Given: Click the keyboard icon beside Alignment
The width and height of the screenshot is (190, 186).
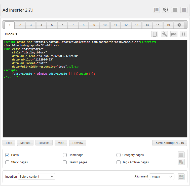Looking at the screenshot, I should pyautogui.click(x=181, y=177).
